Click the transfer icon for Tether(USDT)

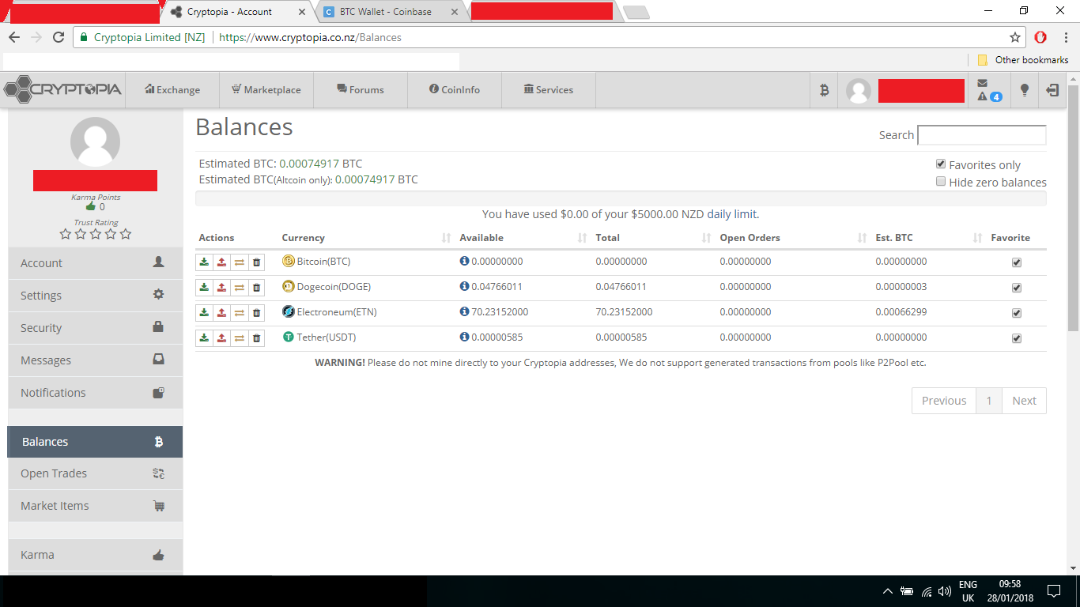click(x=239, y=337)
